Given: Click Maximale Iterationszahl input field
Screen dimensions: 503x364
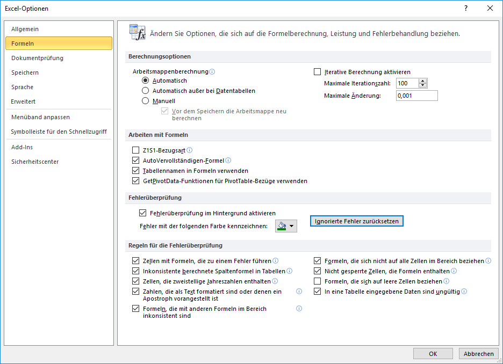Looking at the screenshot, I should click(x=407, y=83).
